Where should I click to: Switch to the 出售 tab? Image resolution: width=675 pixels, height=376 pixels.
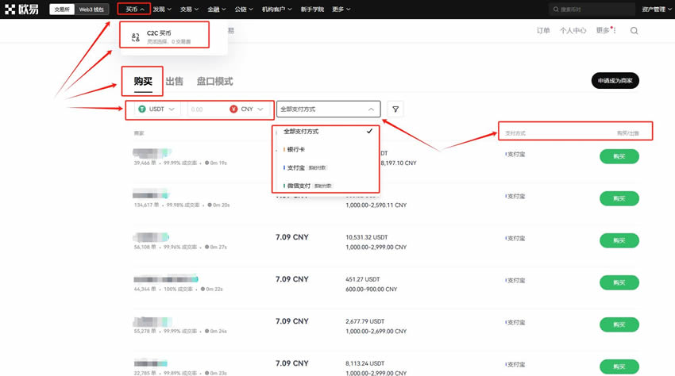point(174,81)
